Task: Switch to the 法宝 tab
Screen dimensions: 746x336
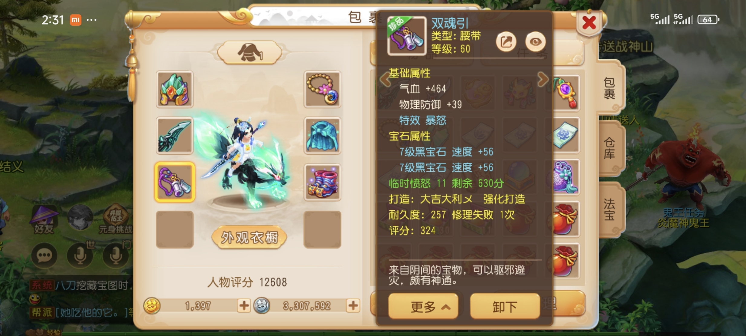Action: 610,209
